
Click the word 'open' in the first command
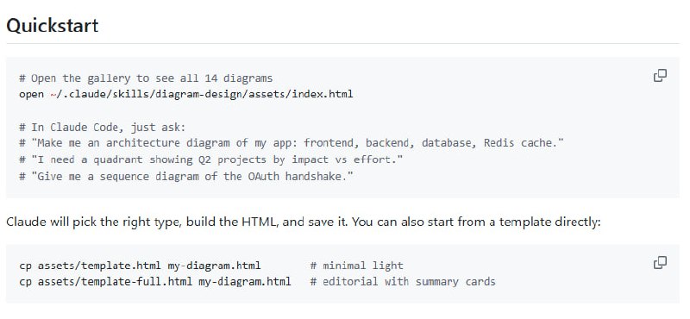tap(31, 95)
